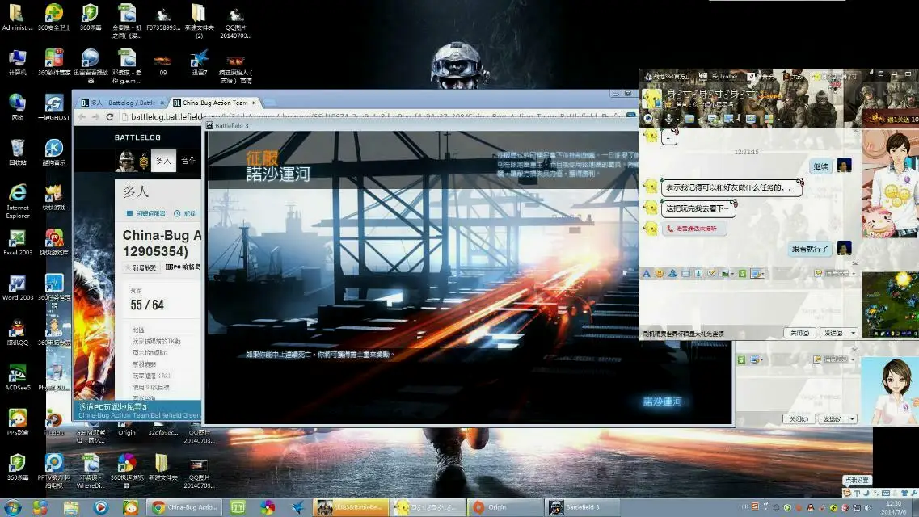The height and width of the screenshot is (517, 919).
Task: Switch to the China-Bug Action Team tab
Action: coord(214,103)
